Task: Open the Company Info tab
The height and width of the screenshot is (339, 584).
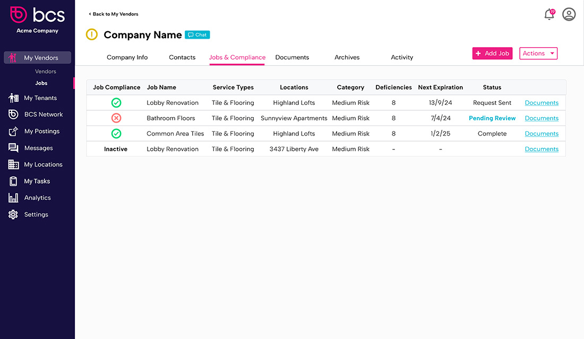Action: [127, 57]
